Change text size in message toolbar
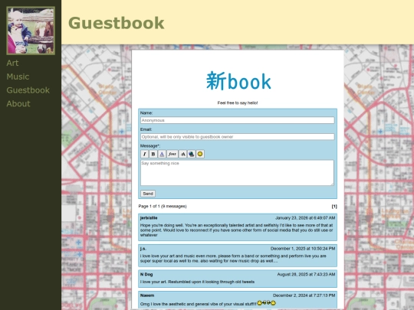This screenshot has height=310, width=414. pos(182,154)
